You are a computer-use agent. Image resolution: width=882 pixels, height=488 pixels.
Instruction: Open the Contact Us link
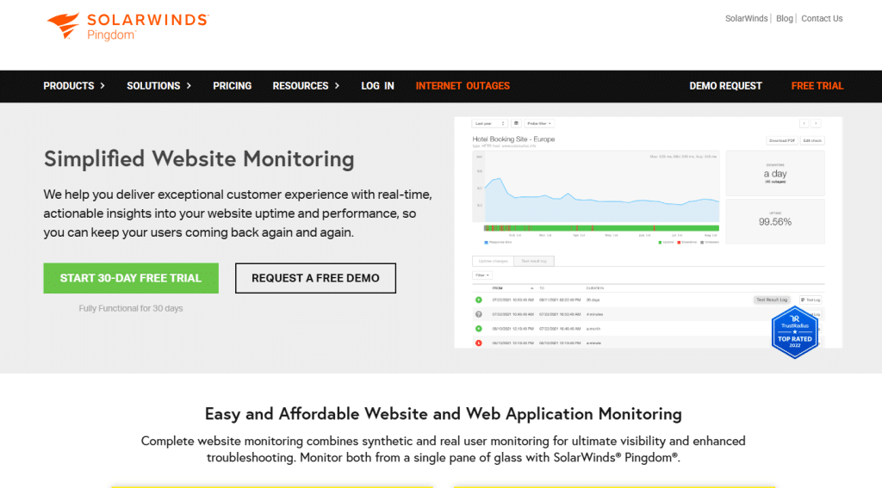coord(822,19)
